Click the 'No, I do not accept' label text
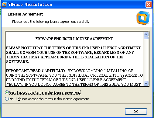The width and height of the screenshot is (154, 118). click(x=49, y=99)
